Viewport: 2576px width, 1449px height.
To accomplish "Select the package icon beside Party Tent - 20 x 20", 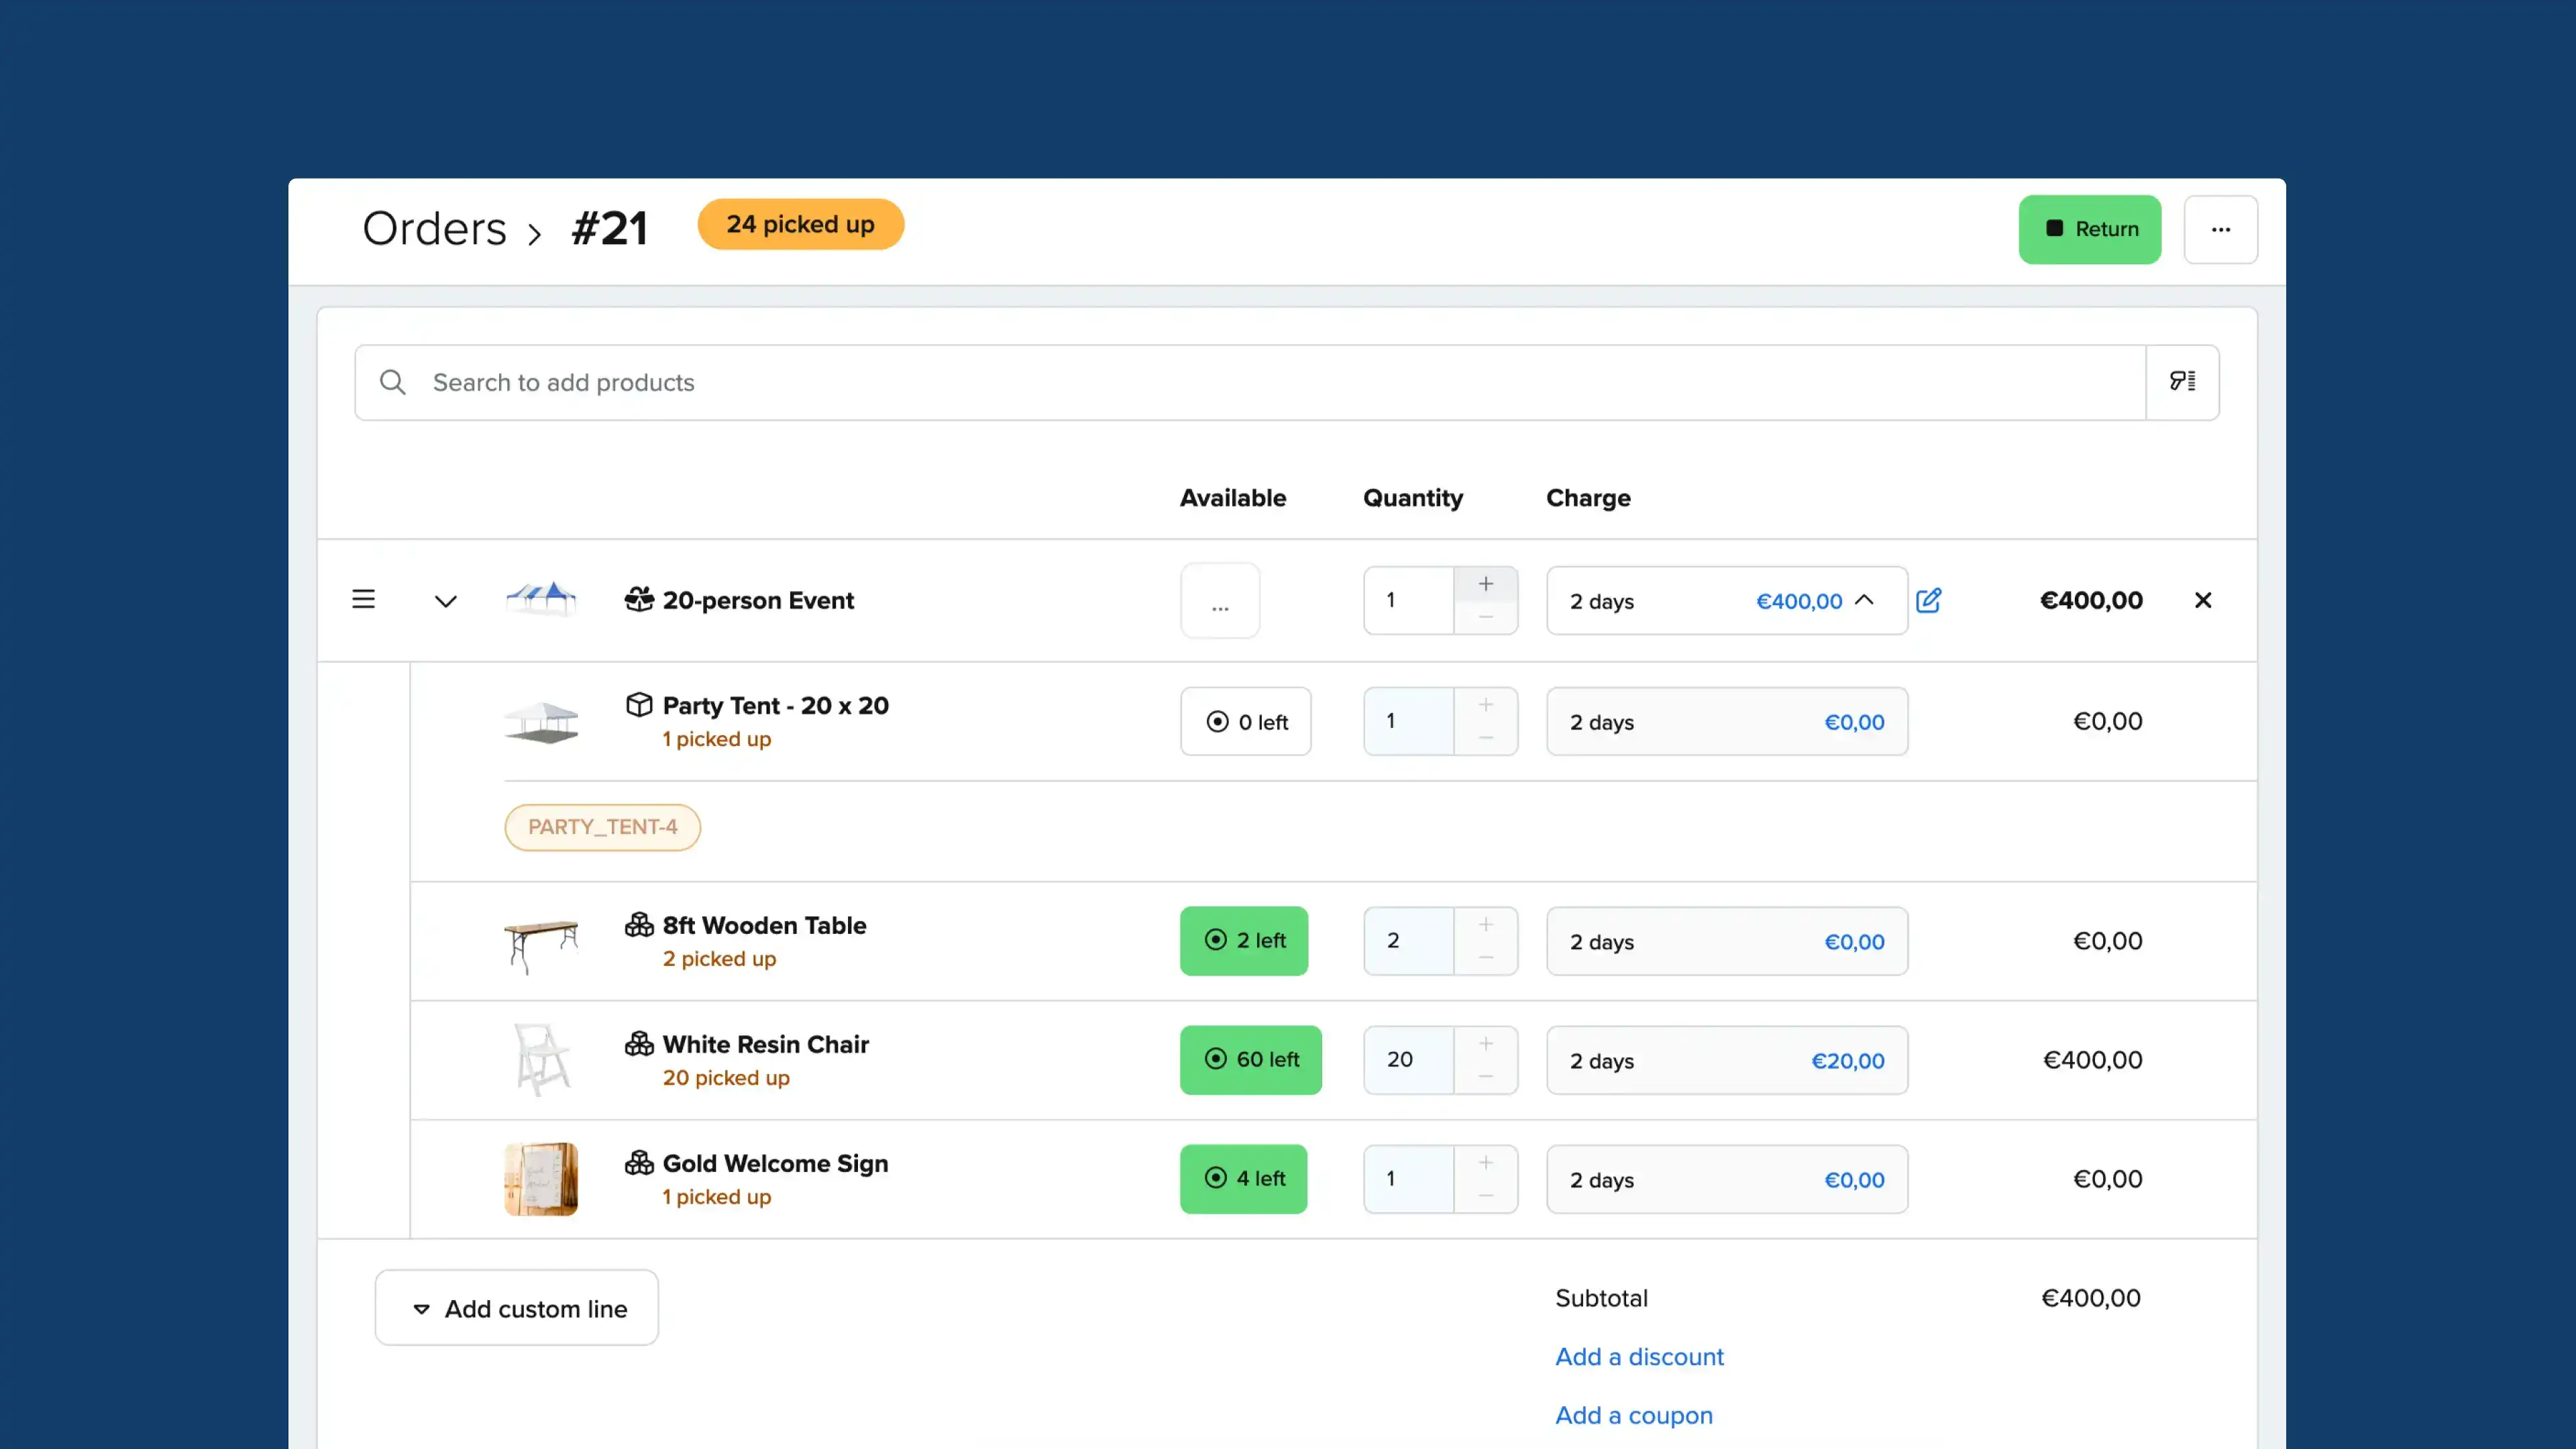I will (639, 704).
